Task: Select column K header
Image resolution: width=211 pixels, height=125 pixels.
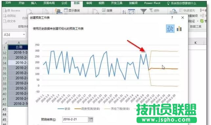Action: click(x=195, y=43)
